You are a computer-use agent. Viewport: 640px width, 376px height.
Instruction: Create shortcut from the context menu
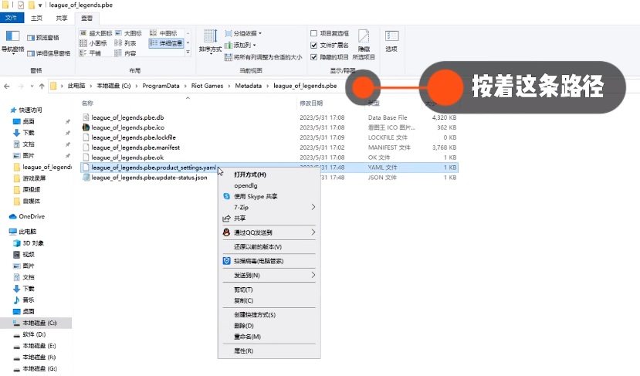pyautogui.click(x=269, y=315)
